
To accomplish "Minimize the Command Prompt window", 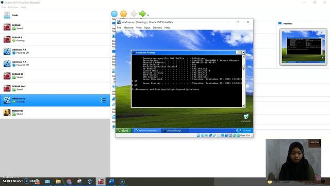I will coord(237,53).
